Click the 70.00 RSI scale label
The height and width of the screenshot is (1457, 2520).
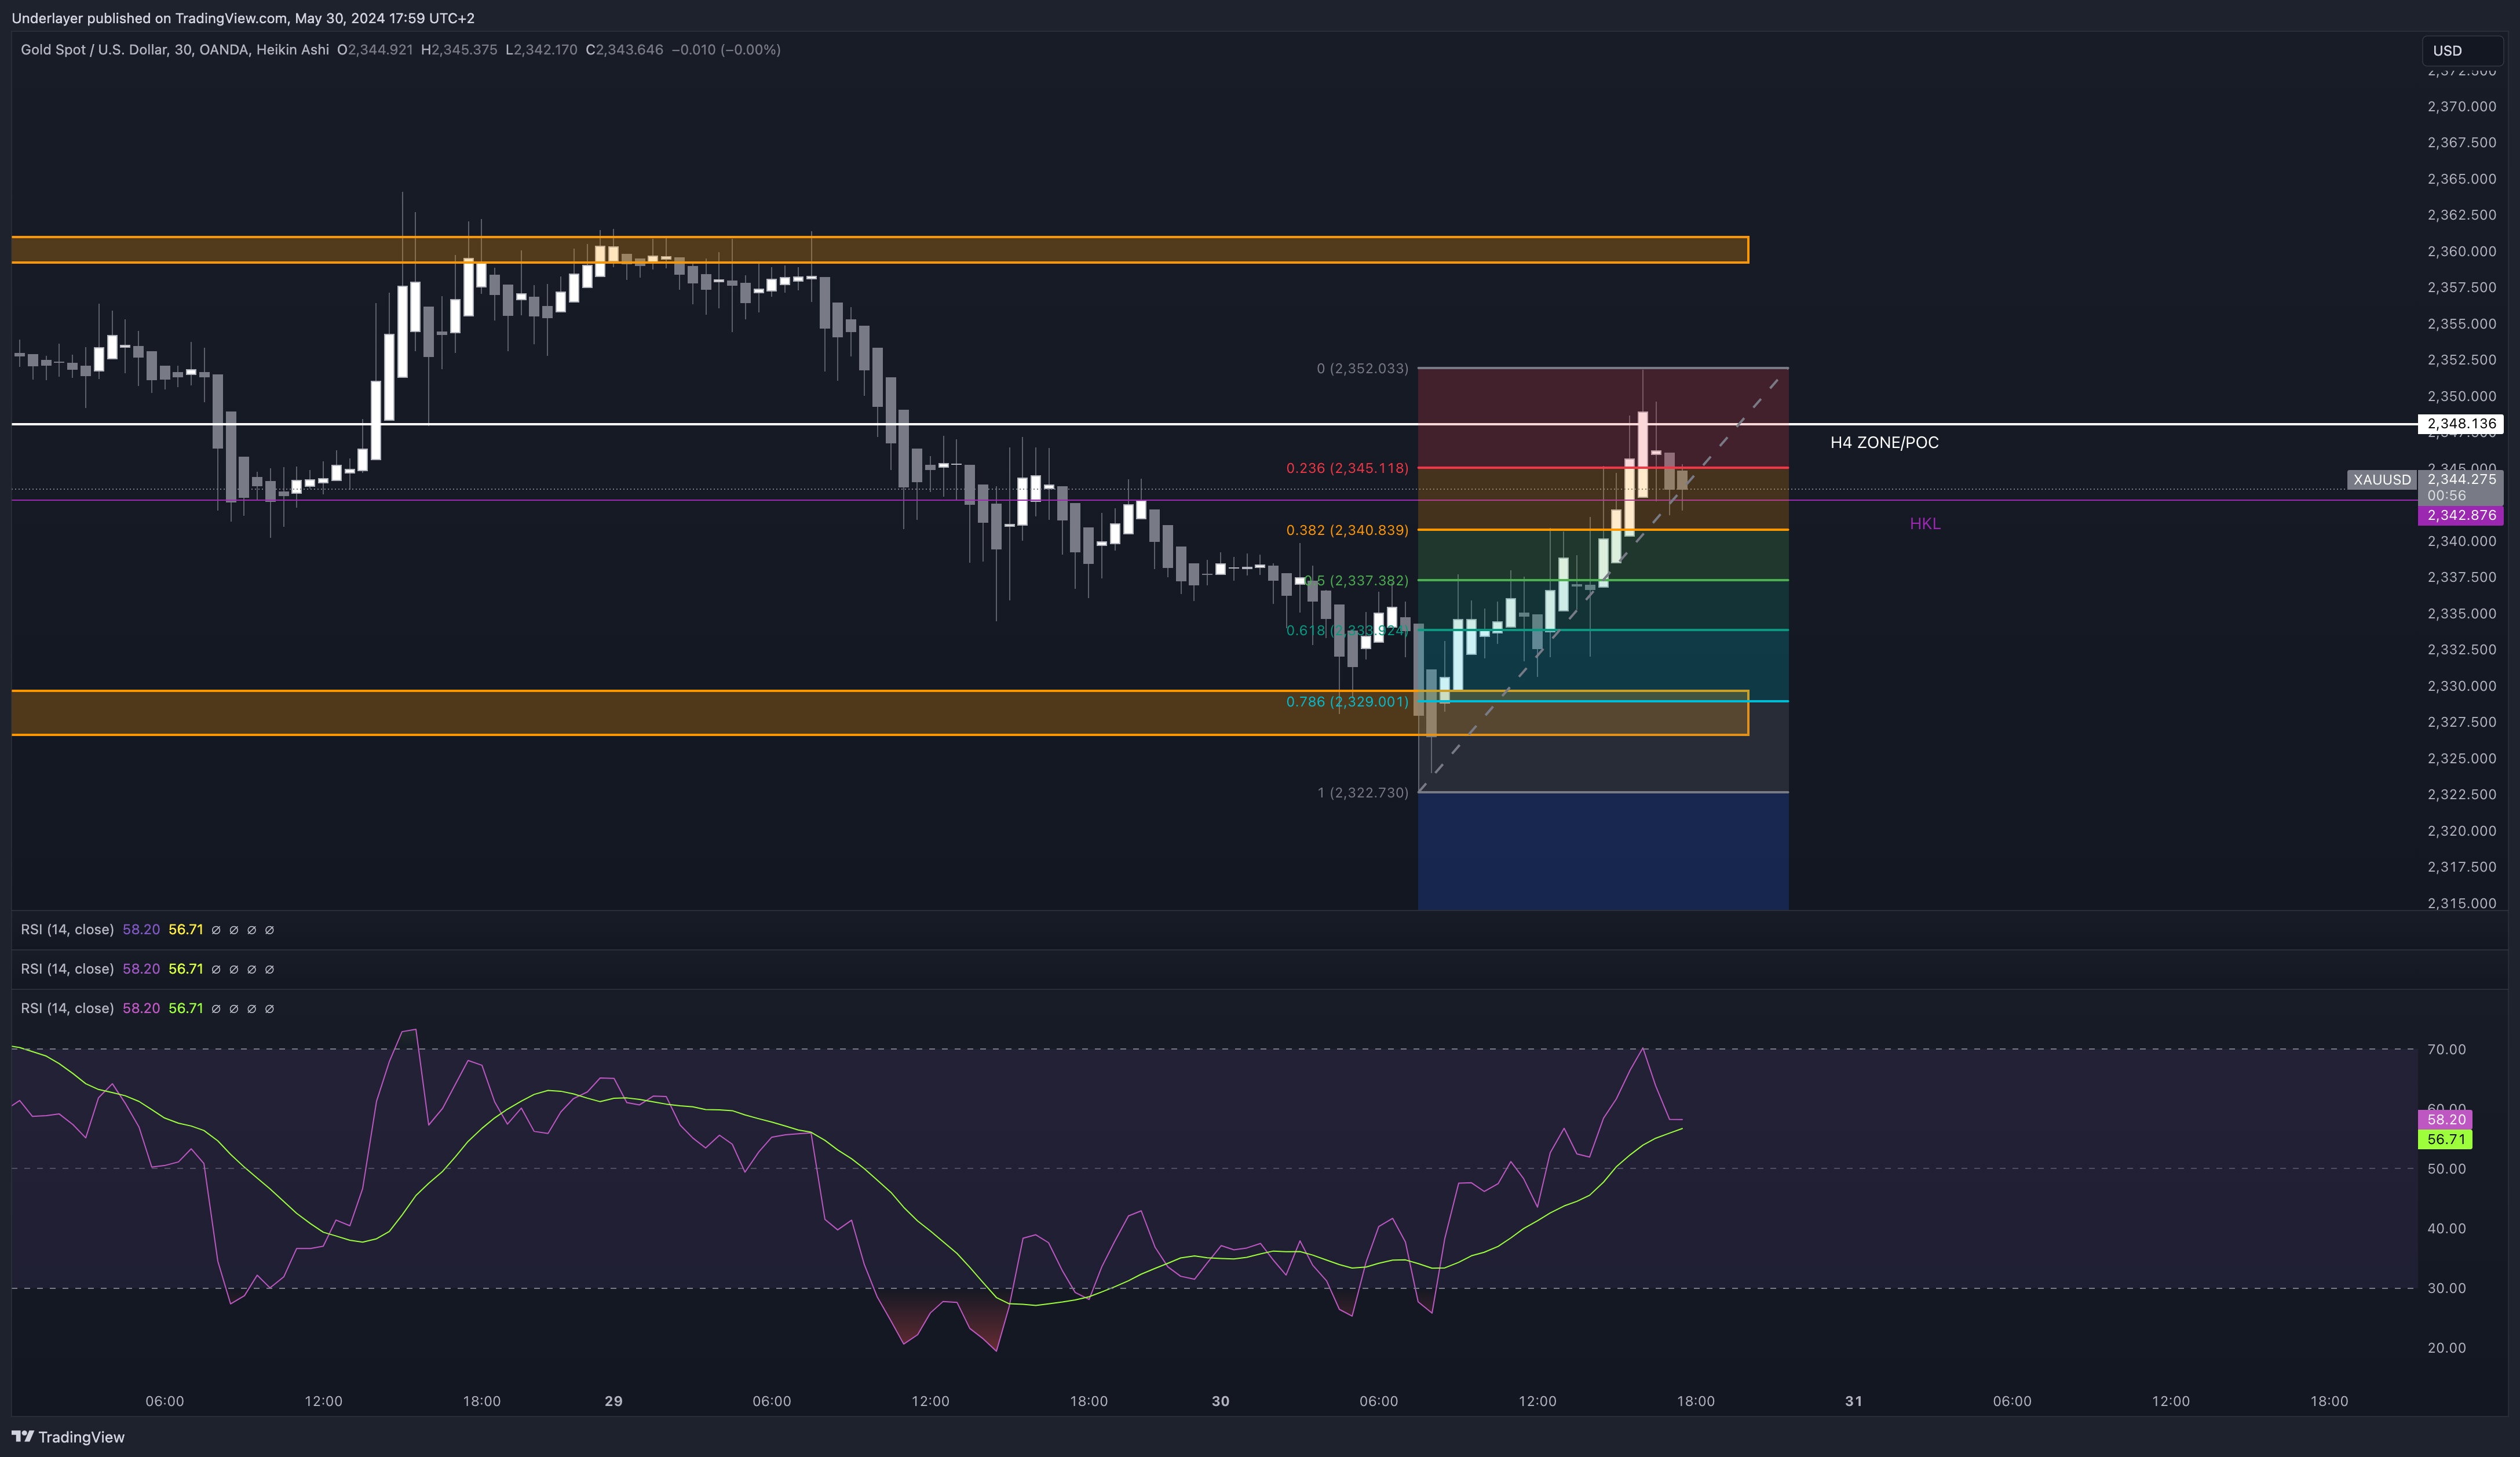tap(2447, 1049)
